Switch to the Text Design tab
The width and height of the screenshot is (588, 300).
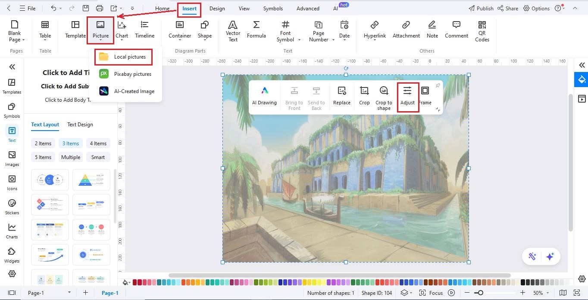pyautogui.click(x=80, y=125)
